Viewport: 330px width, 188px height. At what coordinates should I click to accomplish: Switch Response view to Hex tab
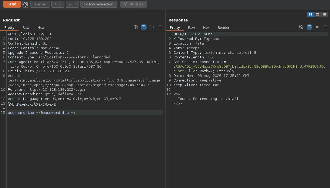[206, 27]
